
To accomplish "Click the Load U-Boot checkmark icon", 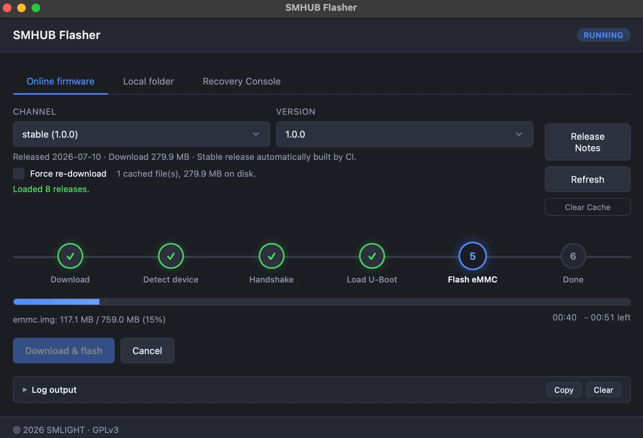I will point(372,256).
